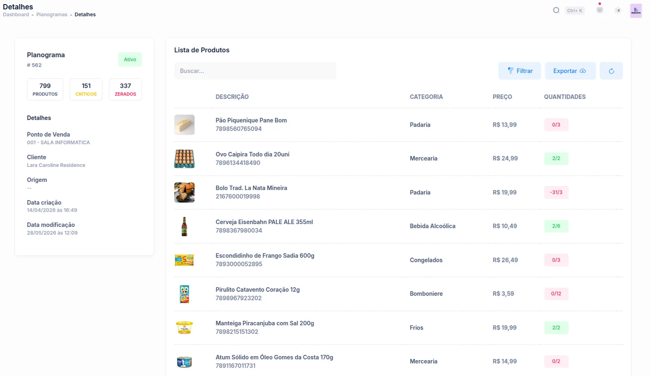Click price R$ 26,49
The width and height of the screenshot is (650, 376).
505,260
